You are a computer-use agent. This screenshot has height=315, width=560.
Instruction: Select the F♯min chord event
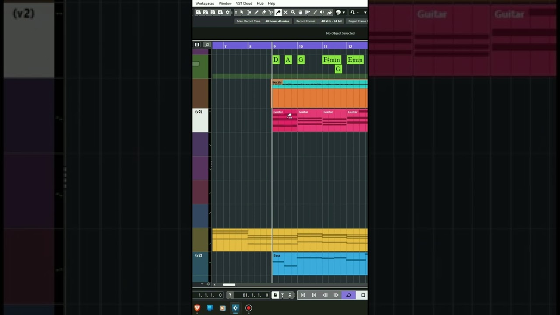click(331, 59)
